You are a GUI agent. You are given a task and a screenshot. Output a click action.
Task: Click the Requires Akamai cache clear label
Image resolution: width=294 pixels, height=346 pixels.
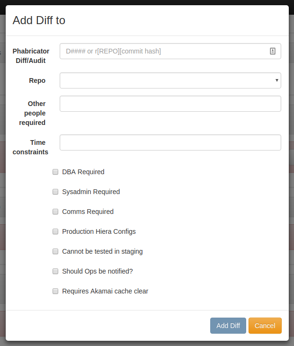click(x=105, y=291)
